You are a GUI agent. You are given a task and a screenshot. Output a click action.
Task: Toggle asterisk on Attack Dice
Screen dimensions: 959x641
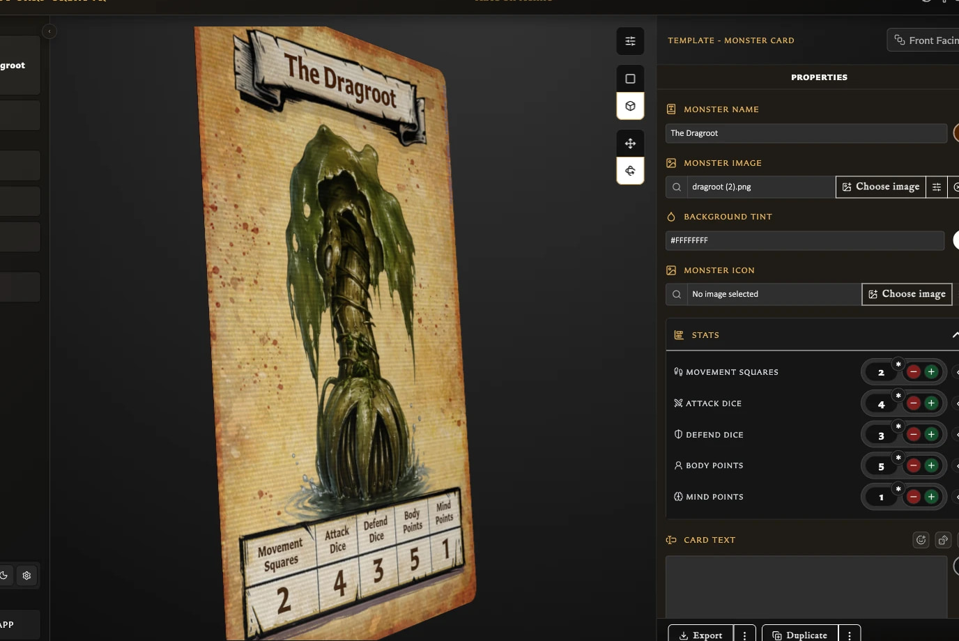[898, 396]
